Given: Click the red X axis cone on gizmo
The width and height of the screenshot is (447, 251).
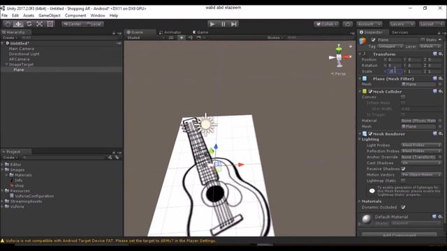Looking at the screenshot, I should [347, 57].
